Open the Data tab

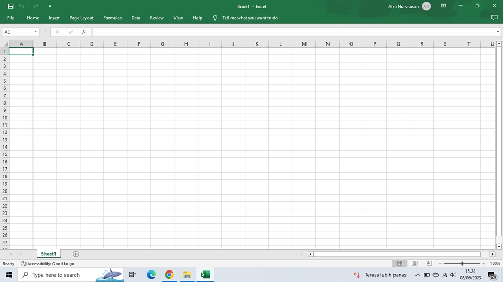click(136, 18)
